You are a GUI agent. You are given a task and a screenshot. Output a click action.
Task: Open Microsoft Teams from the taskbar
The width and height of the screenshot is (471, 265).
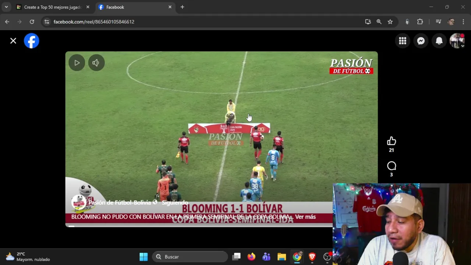pos(266,257)
